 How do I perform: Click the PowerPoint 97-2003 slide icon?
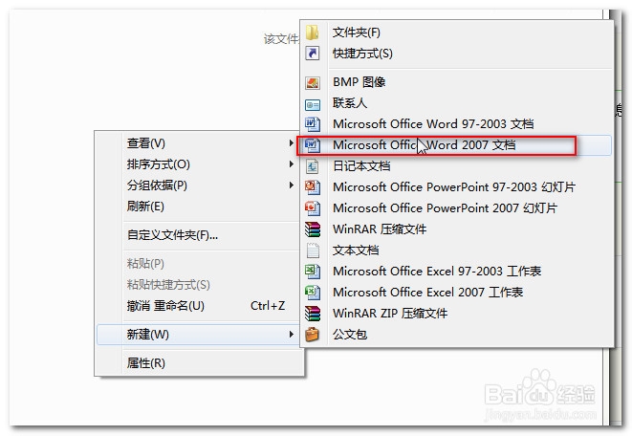pos(313,187)
